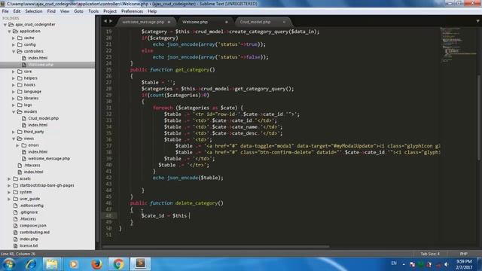The height and width of the screenshot is (271, 482).
Task: Collapse the ajax_crud_codeigniter root folder
Action: tap(5, 25)
